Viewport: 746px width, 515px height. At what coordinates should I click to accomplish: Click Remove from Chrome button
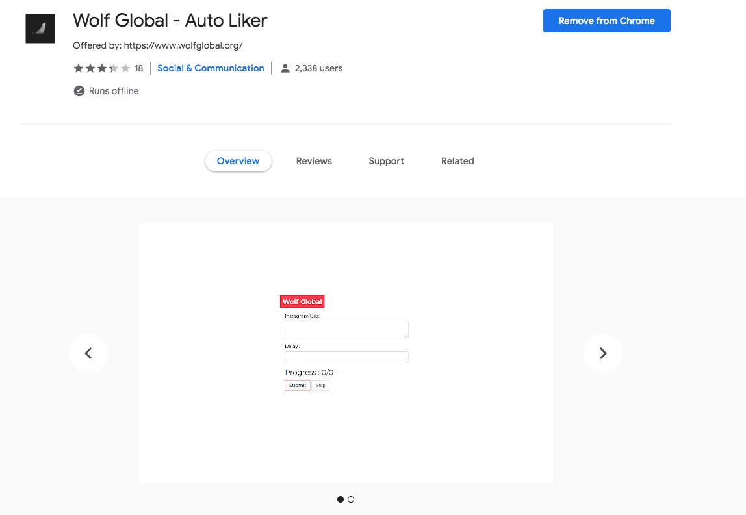tap(606, 21)
